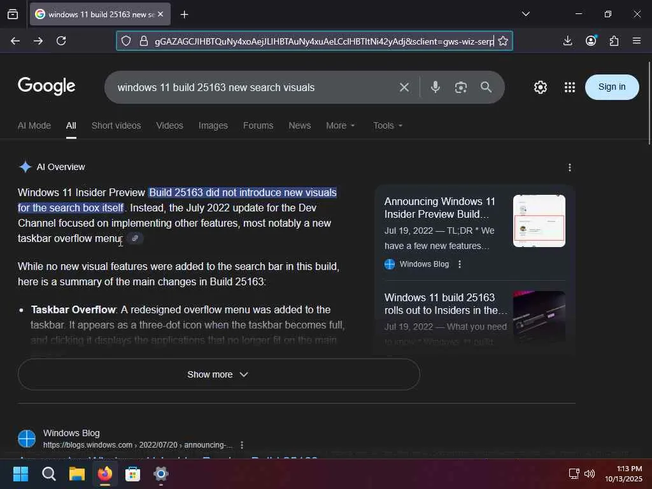
Task: Switch to the Forums tab
Action: point(259,125)
